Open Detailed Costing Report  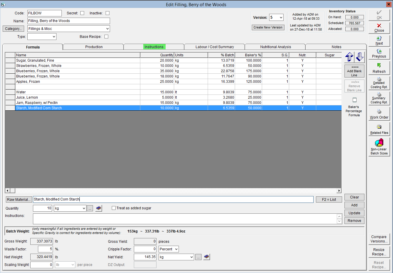(x=379, y=83)
